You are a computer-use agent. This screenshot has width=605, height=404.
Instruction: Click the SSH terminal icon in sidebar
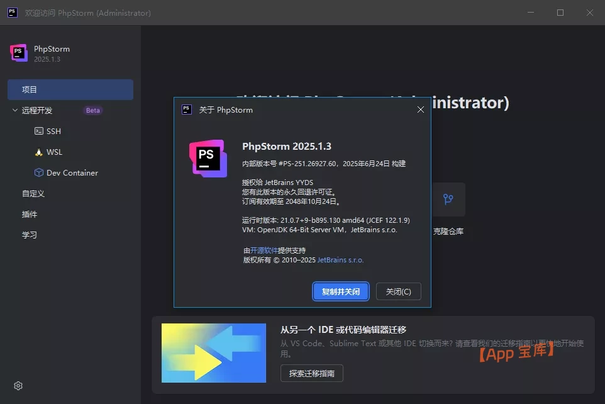[x=39, y=131]
